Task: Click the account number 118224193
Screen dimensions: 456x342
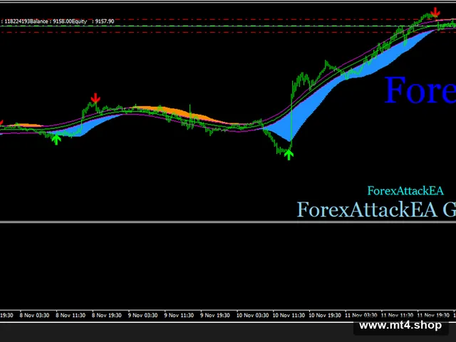Action: click(17, 21)
